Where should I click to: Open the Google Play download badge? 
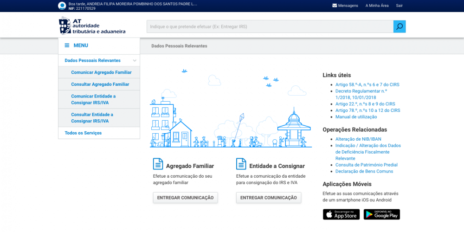point(381,214)
